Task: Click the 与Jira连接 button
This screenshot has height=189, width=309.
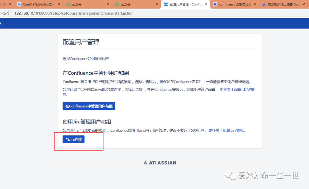Action: pos(74,139)
